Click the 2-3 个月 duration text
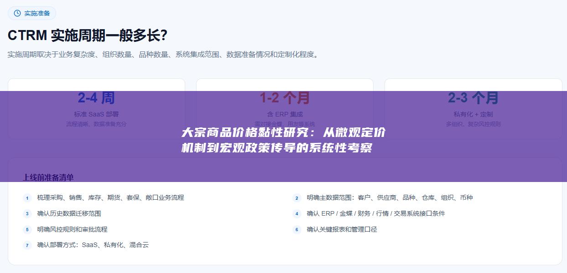Screen dimensions: 567x273 point(473,97)
